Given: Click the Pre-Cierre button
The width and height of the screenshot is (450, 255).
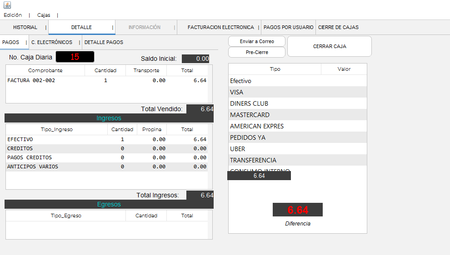Looking at the screenshot, I should point(257,52).
